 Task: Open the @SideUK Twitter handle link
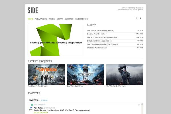pos(44,100)
